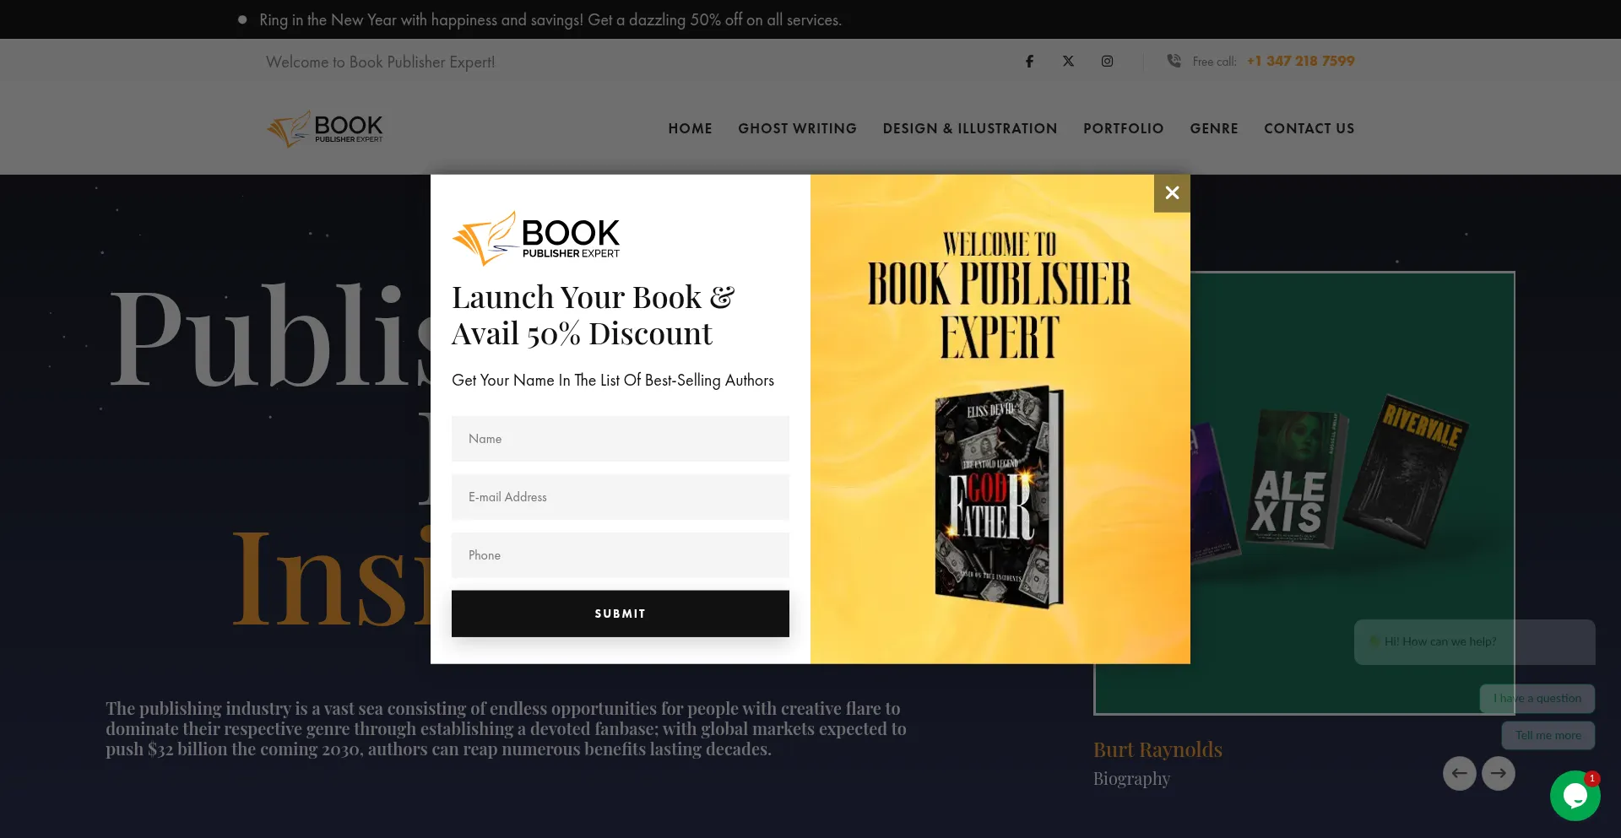This screenshot has width=1621, height=838.
Task: Open the X (Twitter) icon
Action: [1068, 62]
